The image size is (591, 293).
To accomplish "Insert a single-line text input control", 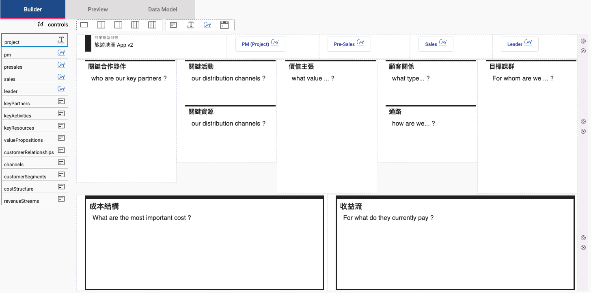I will 190,25.
